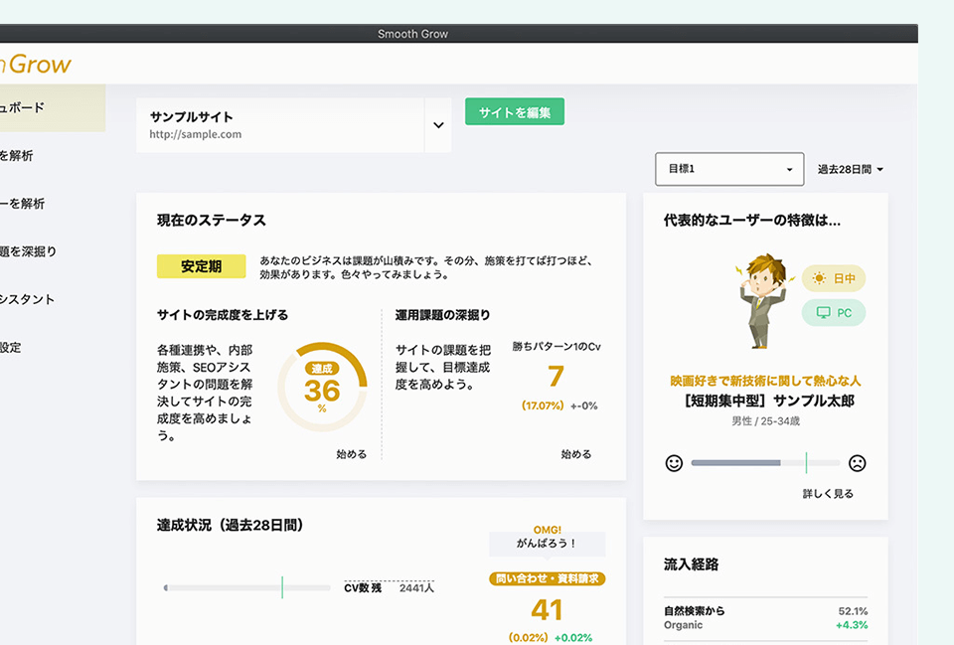Click the サイトを編集 button

[515, 112]
